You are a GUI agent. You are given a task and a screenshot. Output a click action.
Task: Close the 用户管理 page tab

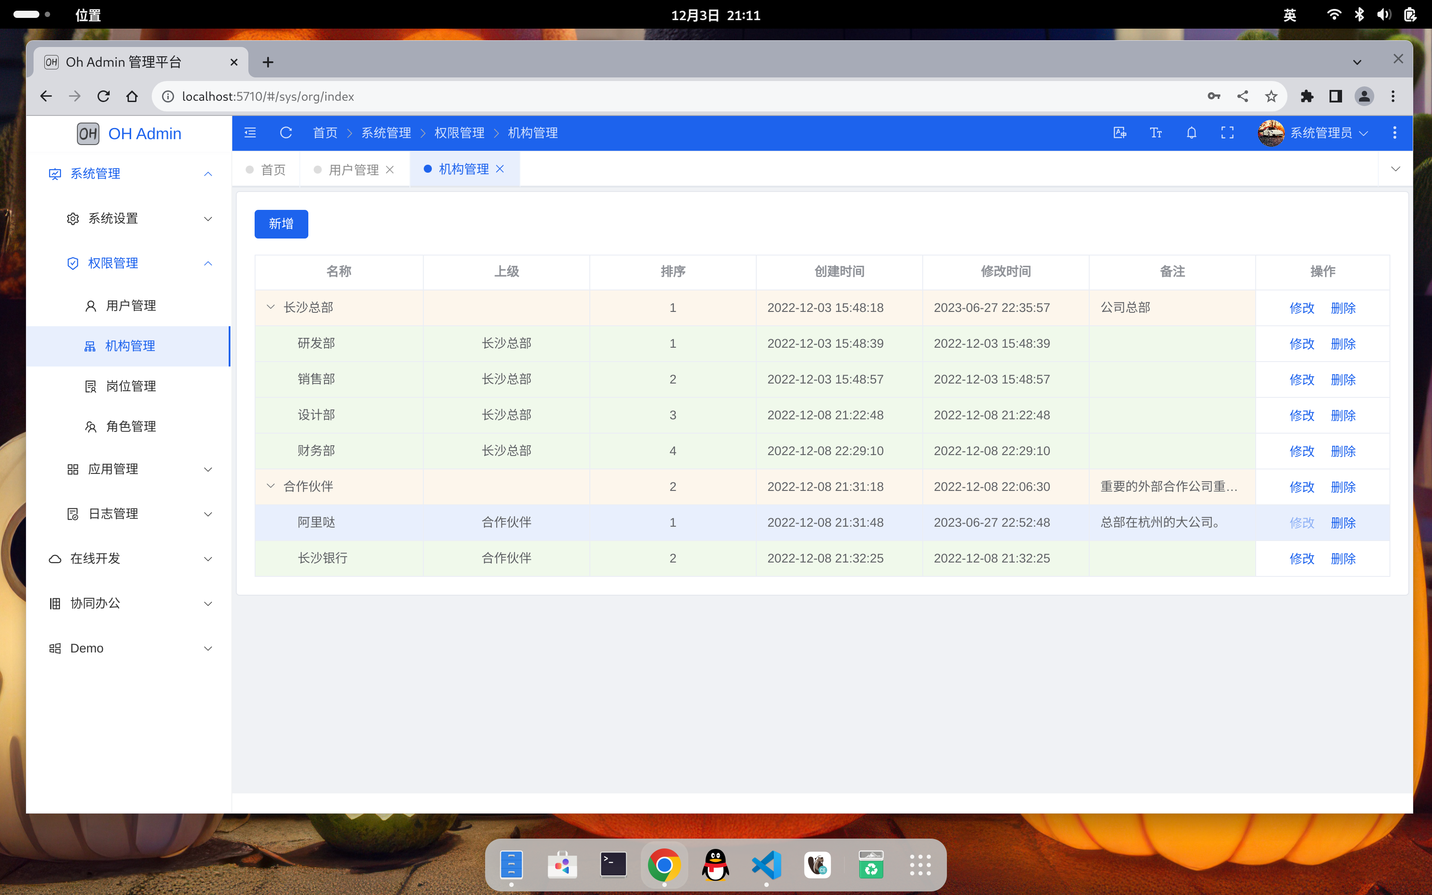[390, 170]
